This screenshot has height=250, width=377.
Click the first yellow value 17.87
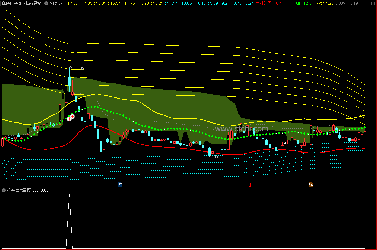73,3
